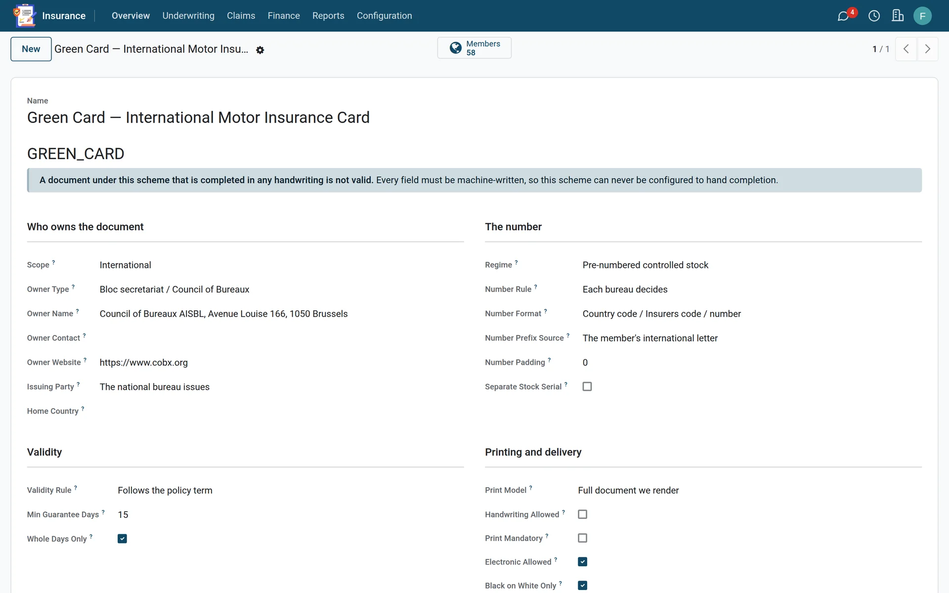Open the Members 58 stat button
The width and height of the screenshot is (949, 593).
click(x=474, y=48)
